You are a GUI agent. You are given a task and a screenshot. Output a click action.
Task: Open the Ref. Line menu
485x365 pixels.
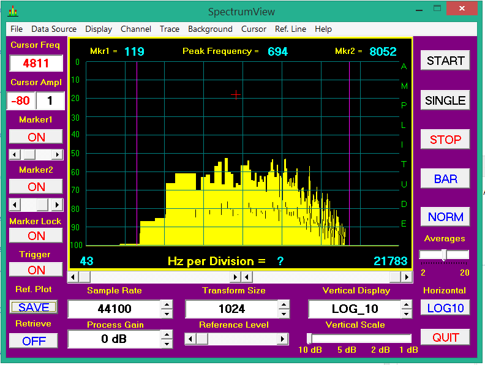[x=290, y=29]
